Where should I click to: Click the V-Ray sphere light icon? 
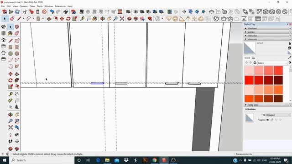point(175,19)
